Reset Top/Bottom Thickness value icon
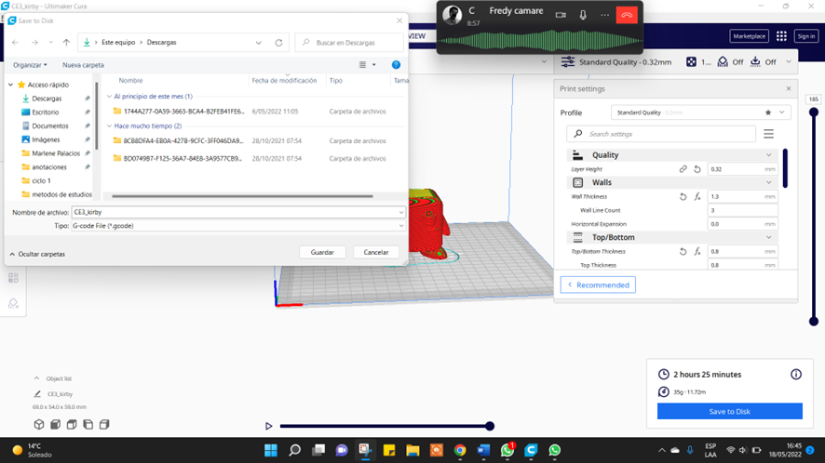This screenshot has width=825, height=463. pos(683,251)
